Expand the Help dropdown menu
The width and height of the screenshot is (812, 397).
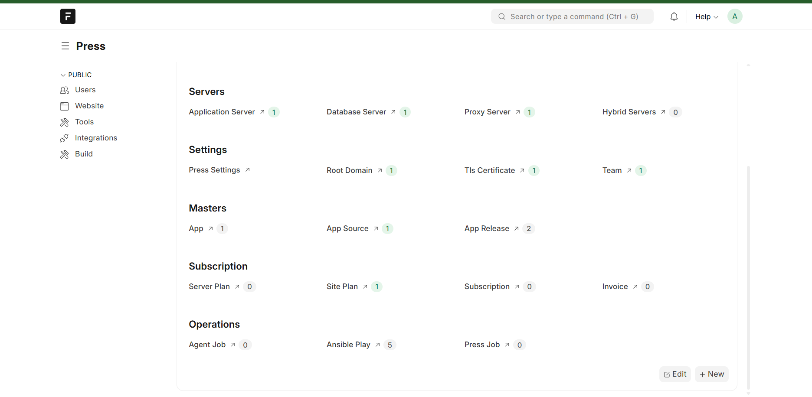tap(706, 16)
